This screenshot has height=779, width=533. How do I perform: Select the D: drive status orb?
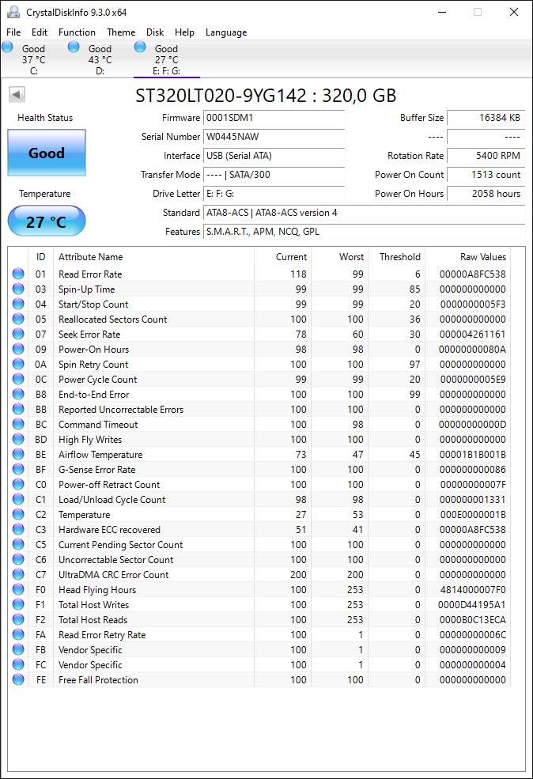[x=74, y=47]
